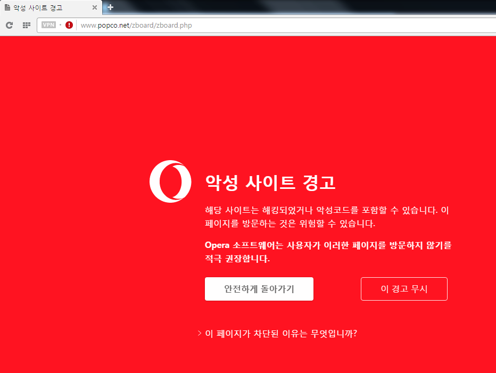Click the white Opera logo
The image size is (496, 373).
pyautogui.click(x=170, y=181)
